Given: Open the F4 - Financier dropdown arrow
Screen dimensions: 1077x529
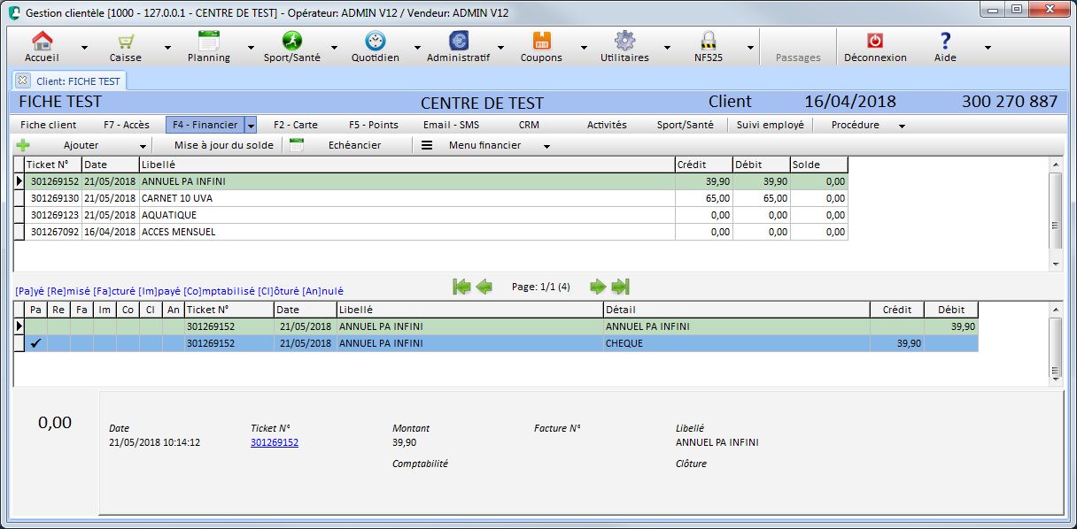Looking at the screenshot, I should point(251,126).
